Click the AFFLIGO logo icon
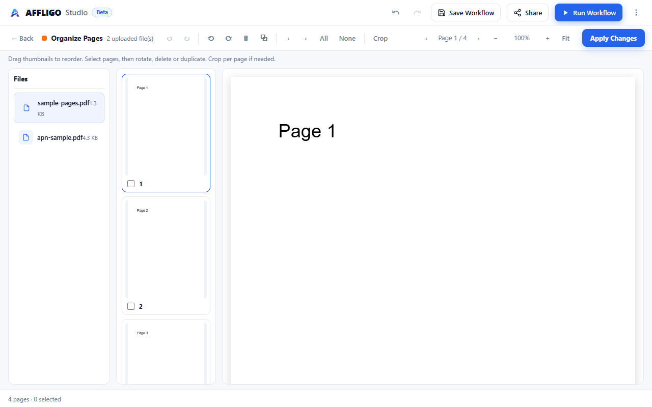This screenshot has height=407, width=652. (15, 13)
